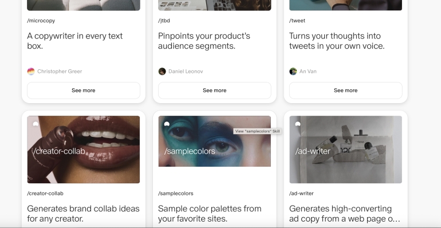Click the /creator-collab text below the image
This screenshot has width=441, height=228.
coord(45,194)
